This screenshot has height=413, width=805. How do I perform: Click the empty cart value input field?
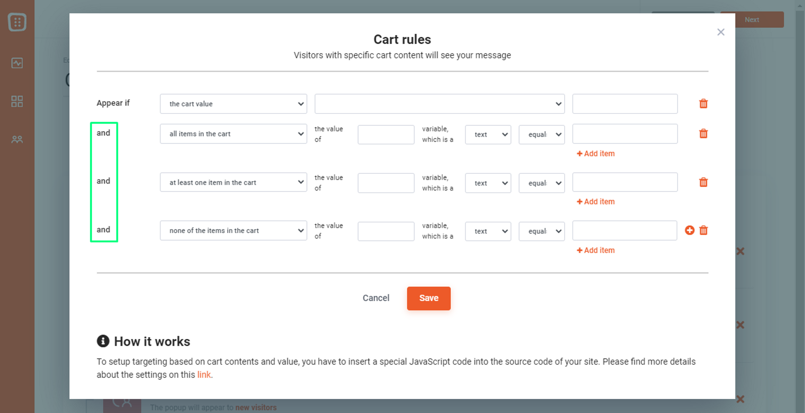pyautogui.click(x=625, y=104)
